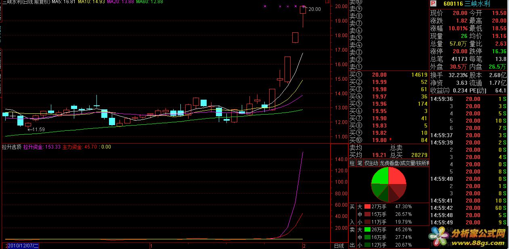Click the 买⑧ bid price 19.83
The image size is (509, 249).
tap(379, 126)
